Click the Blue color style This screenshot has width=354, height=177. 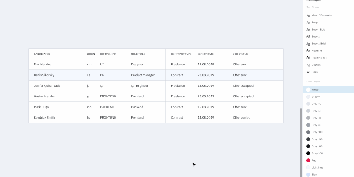tap(308, 174)
